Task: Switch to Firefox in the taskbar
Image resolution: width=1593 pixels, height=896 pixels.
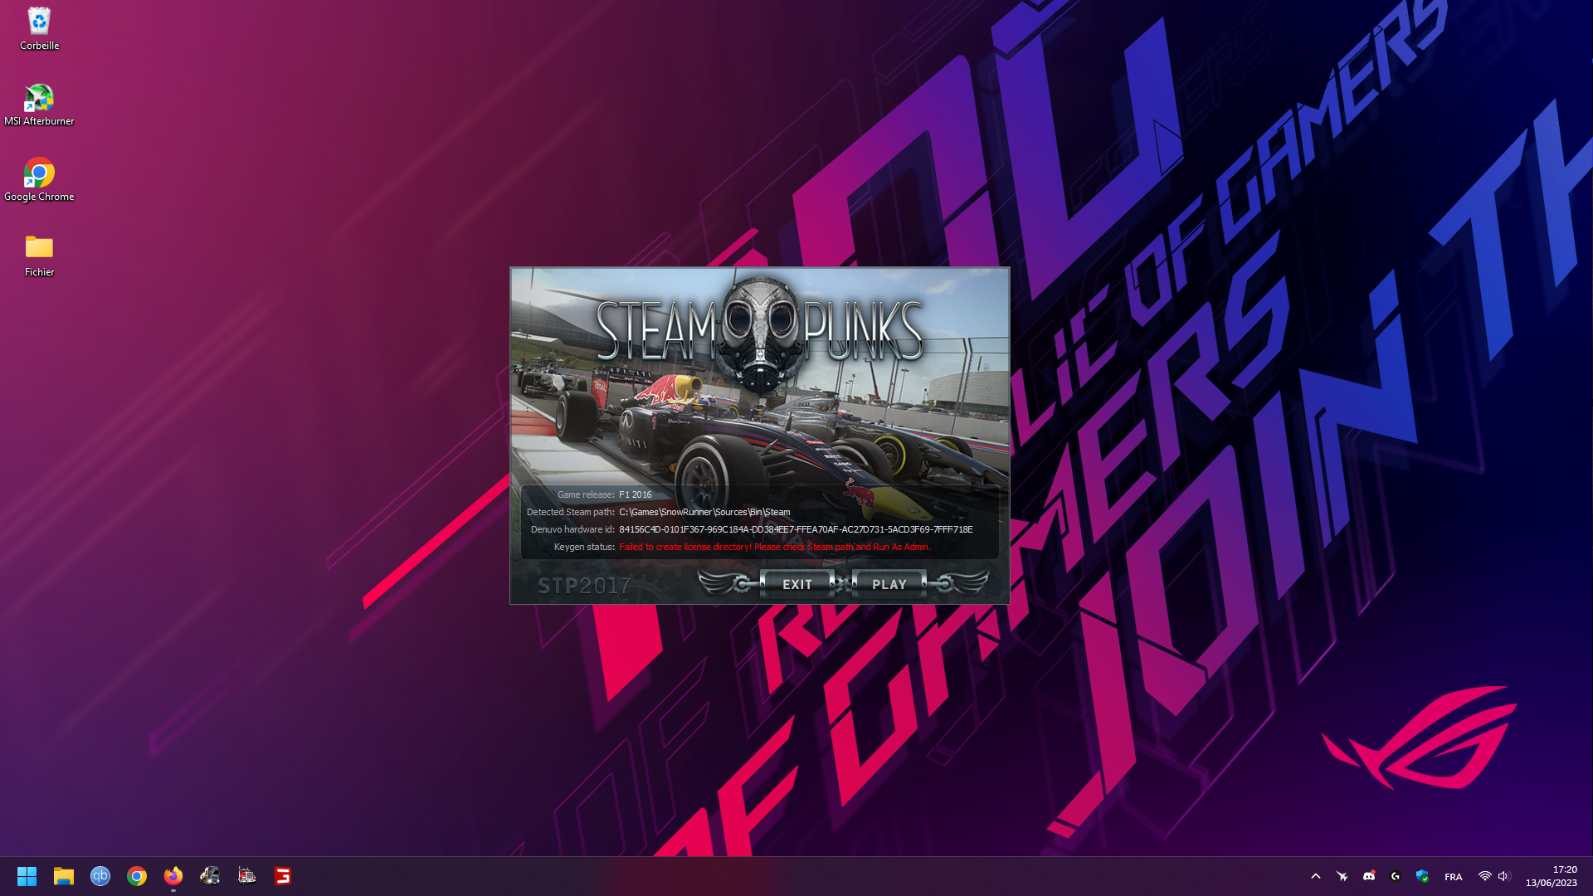Action: tap(173, 876)
